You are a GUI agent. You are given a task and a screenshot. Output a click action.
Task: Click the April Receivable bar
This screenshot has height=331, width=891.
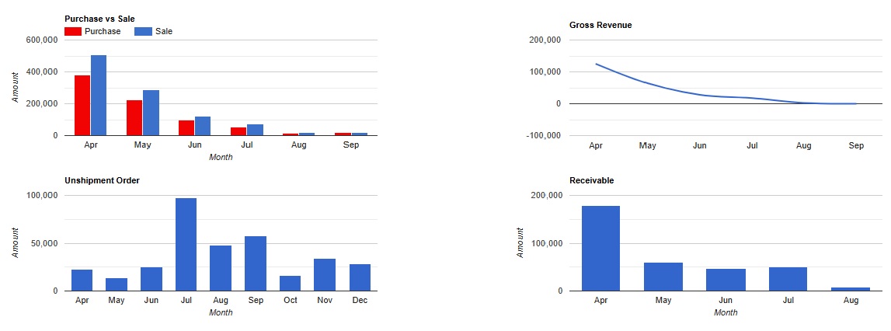600,248
